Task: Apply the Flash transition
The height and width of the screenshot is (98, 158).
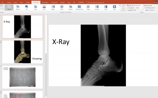Action: (115, 7)
